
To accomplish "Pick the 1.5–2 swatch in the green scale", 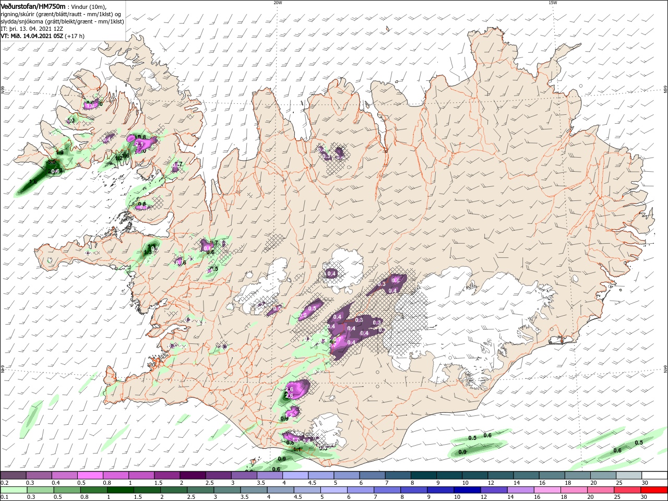I will [148, 490].
